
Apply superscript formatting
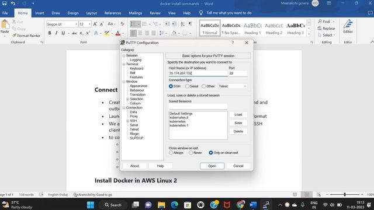[88, 33]
